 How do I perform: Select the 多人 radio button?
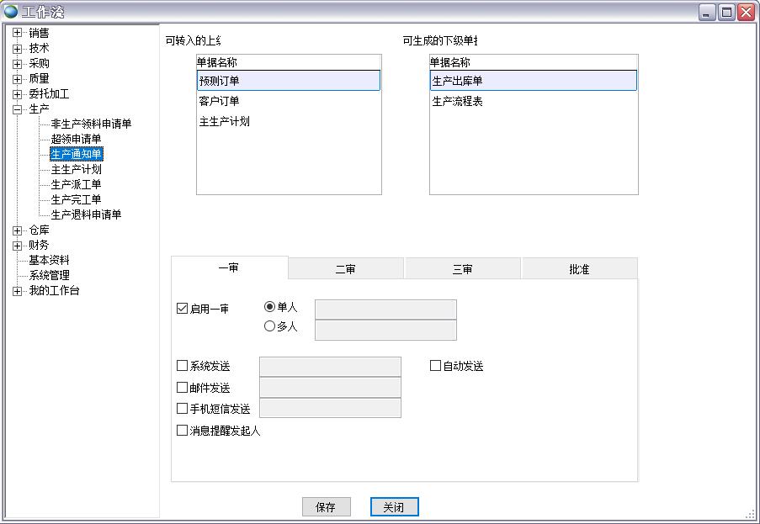click(x=268, y=328)
